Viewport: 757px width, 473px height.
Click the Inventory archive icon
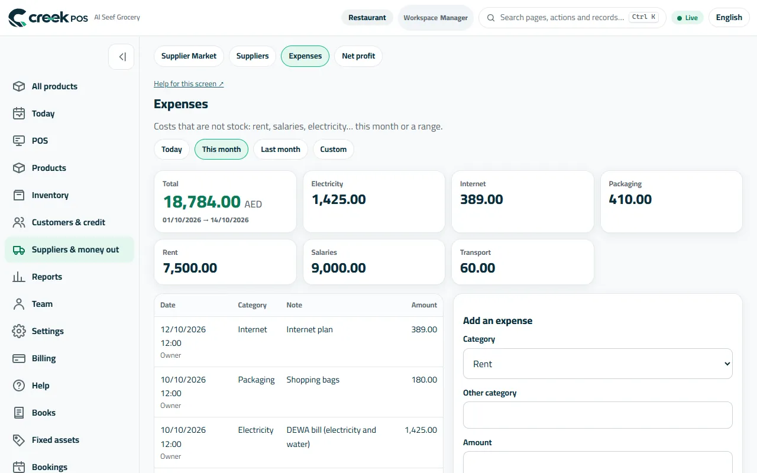click(19, 195)
